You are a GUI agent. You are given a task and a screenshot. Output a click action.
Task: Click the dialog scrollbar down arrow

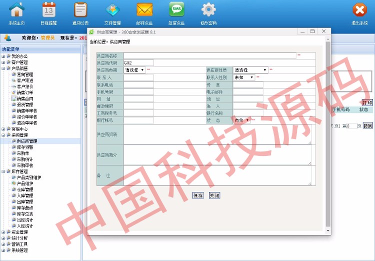(x=328, y=230)
